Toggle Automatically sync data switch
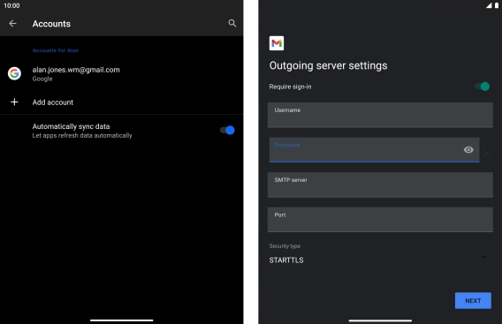 pyautogui.click(x=227, y=130)
